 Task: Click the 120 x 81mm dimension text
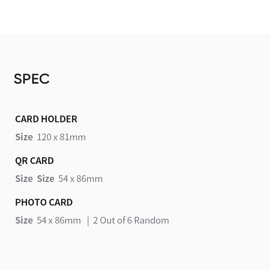[x=61, y=137]
